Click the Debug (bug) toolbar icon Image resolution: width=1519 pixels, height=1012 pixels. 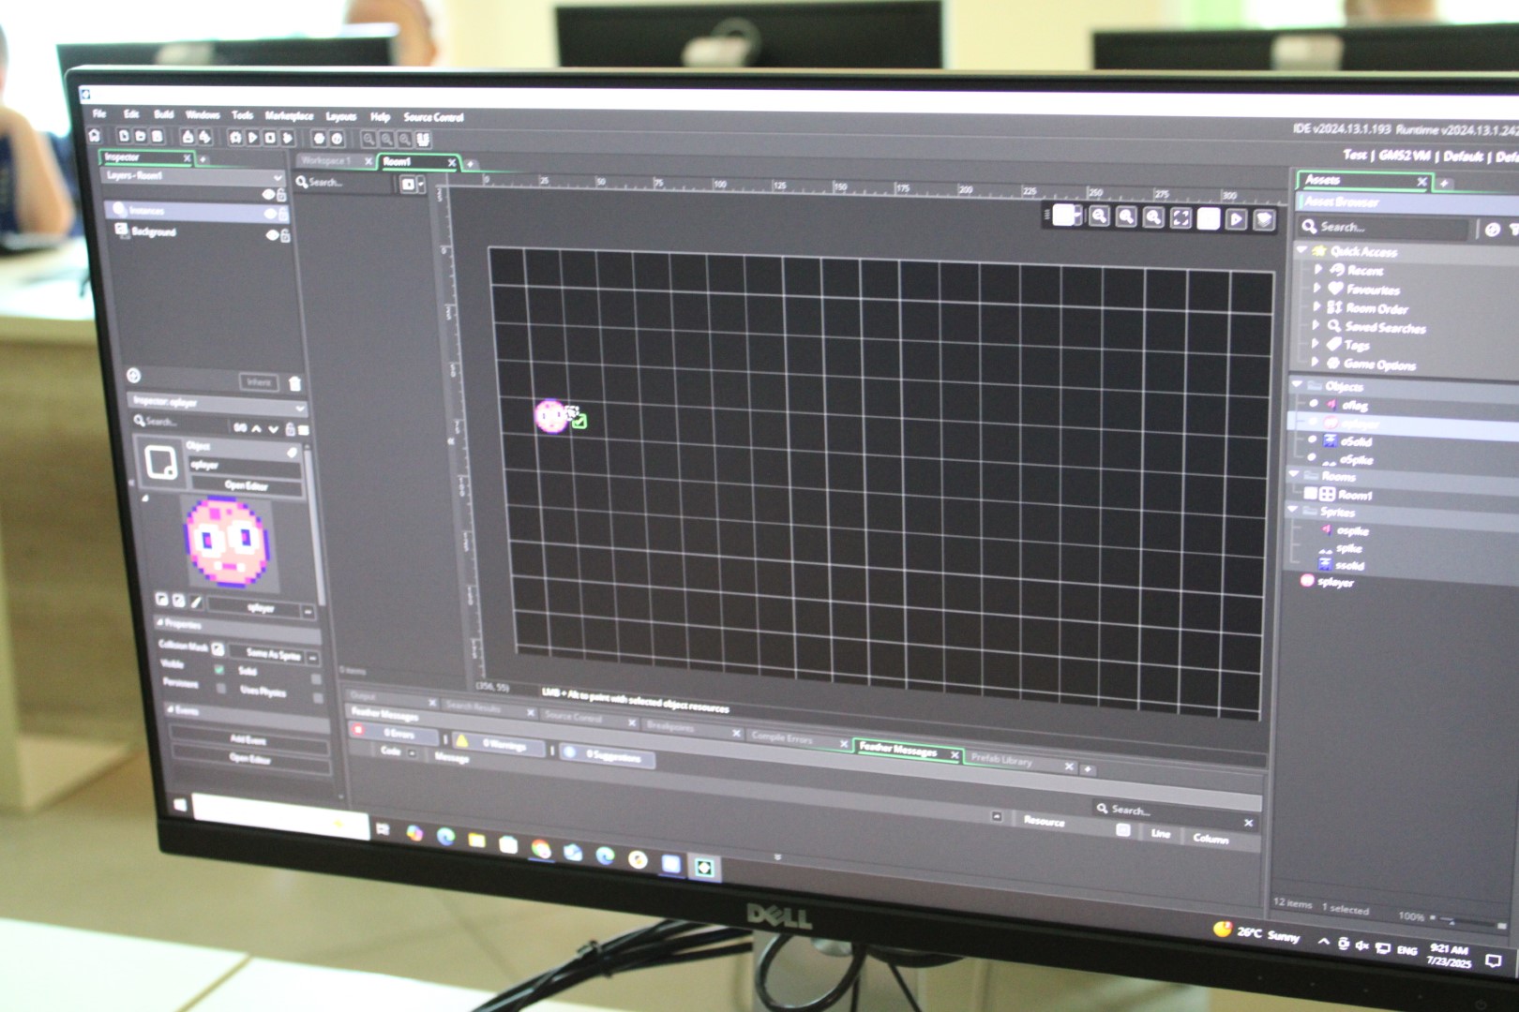pyautogui.click(x=235, y=138)
